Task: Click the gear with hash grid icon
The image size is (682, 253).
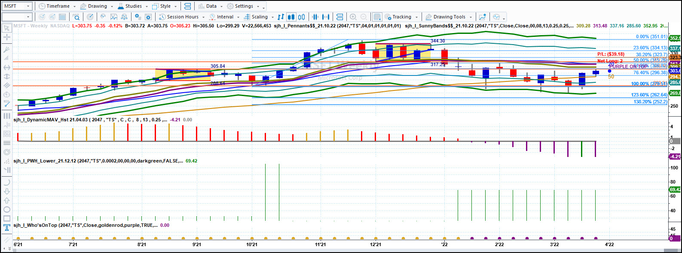Action: point(138,17)
